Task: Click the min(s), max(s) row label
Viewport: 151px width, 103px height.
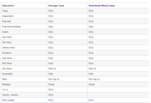Action: 10,95
